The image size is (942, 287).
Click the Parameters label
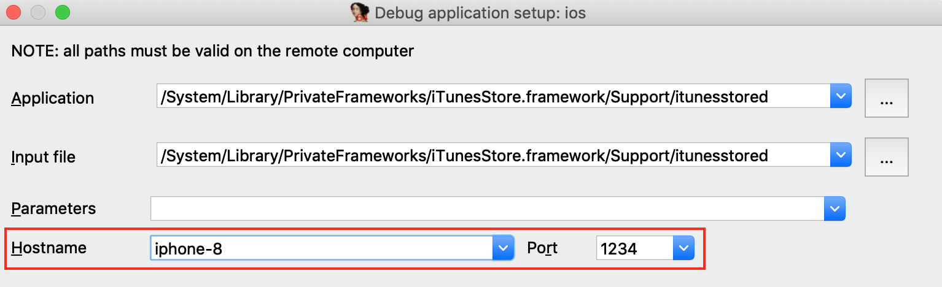(53, 209)
